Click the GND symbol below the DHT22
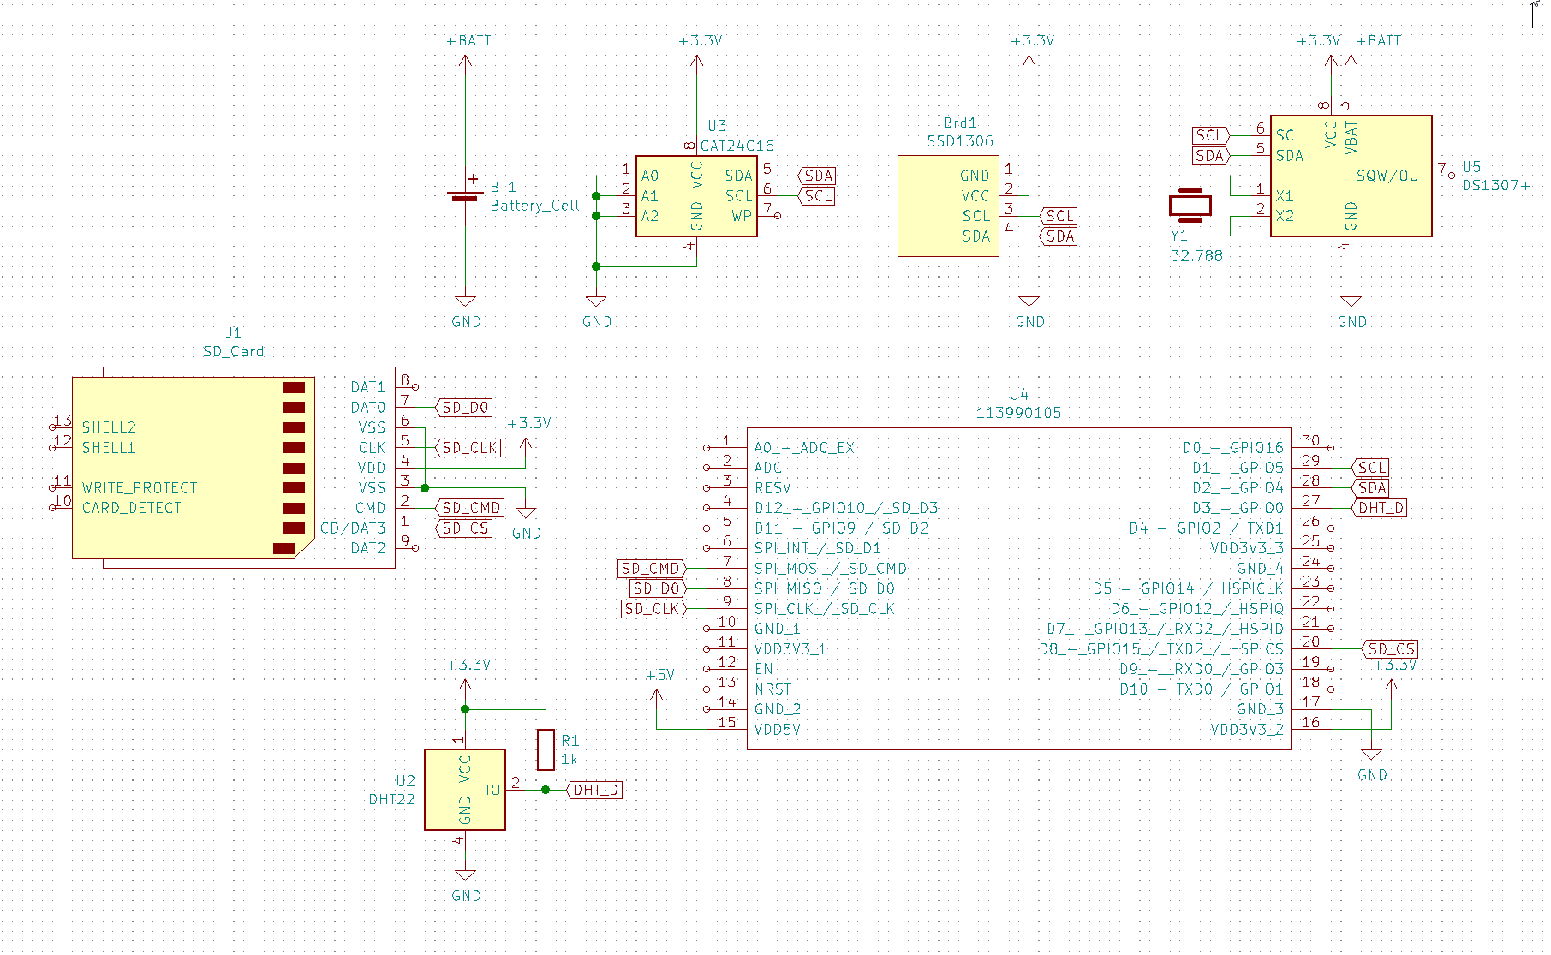 tap(466, 886)
